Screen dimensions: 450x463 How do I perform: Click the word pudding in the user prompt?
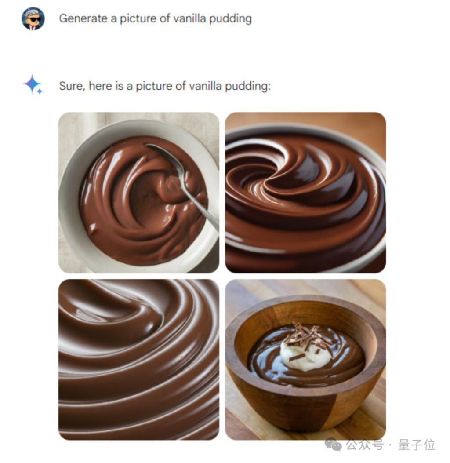click(230, 19)
